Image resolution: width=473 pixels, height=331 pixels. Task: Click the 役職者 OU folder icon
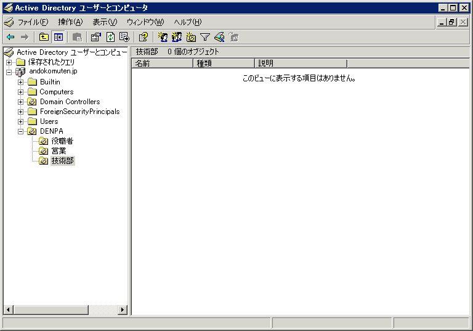point(44,141)
